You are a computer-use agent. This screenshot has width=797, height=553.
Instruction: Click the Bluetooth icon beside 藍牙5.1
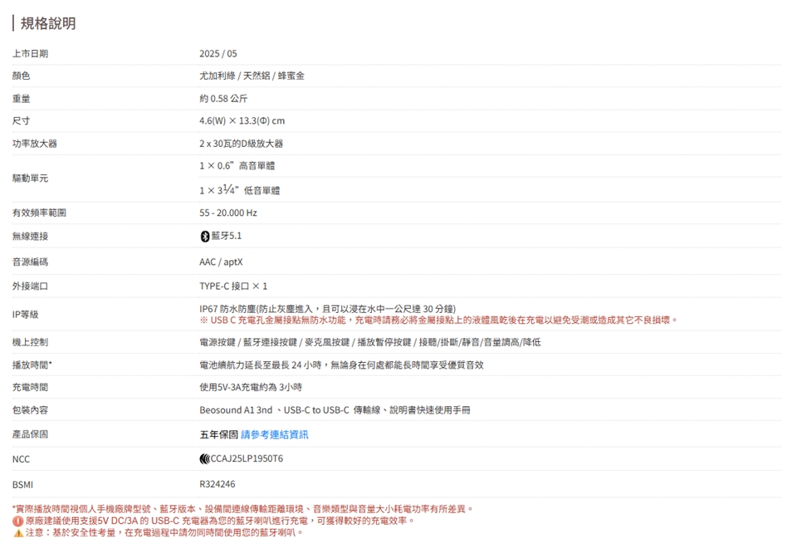click(204, 237)
